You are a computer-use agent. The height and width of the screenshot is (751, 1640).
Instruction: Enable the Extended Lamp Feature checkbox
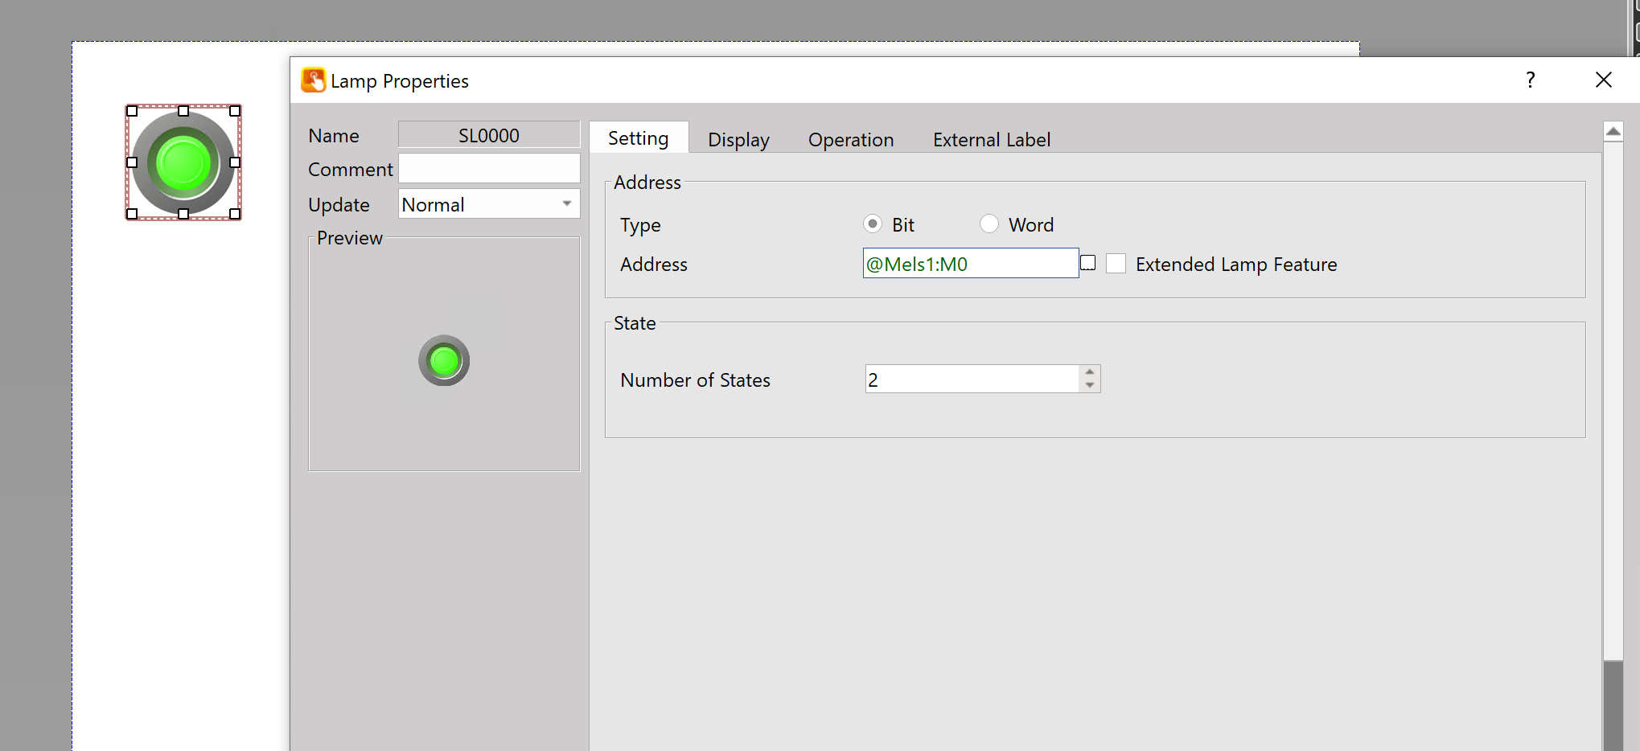tap(1116, 264)
